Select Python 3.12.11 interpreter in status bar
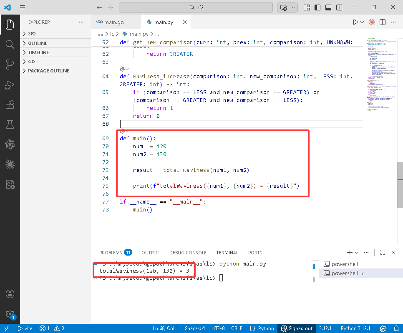This screenshot has height=333, width=403. pos(357,328)
